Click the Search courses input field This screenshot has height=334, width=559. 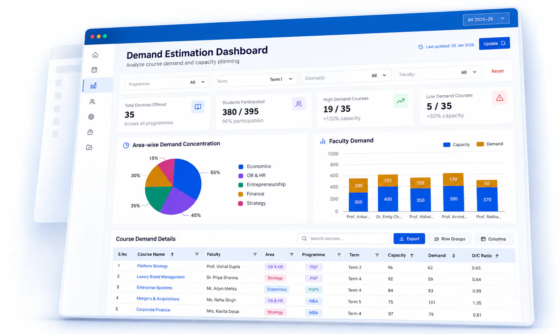click(x=343, y=238)
